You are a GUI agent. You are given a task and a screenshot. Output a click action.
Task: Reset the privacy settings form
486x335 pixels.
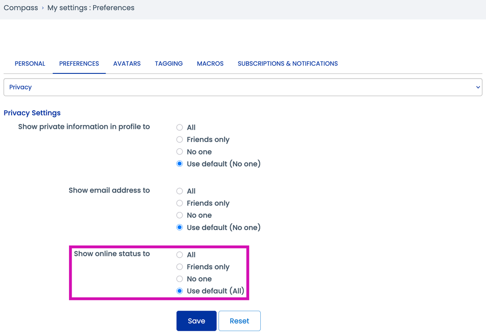pos(239,321)
